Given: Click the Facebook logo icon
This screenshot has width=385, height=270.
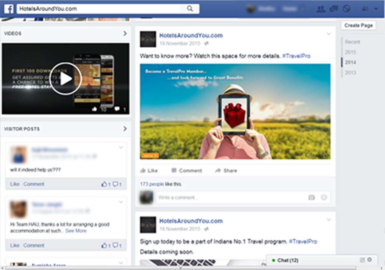Looking at the screenshot, I should point(9,9).
